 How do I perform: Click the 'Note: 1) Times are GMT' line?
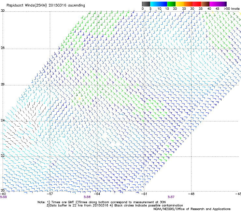(x=102, y=202)
